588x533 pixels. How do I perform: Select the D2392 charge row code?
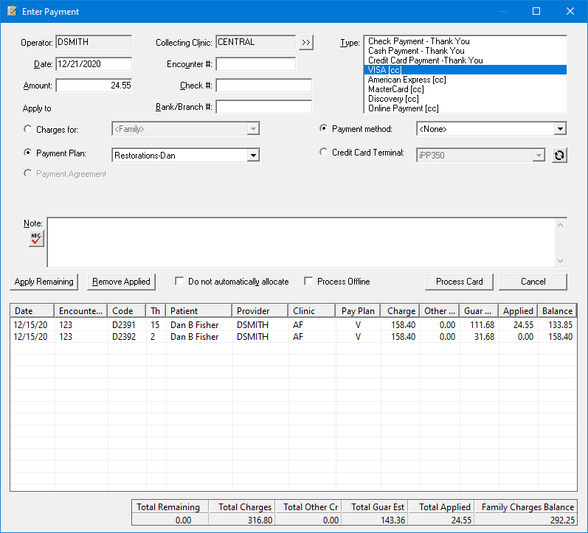pos(124,337)
